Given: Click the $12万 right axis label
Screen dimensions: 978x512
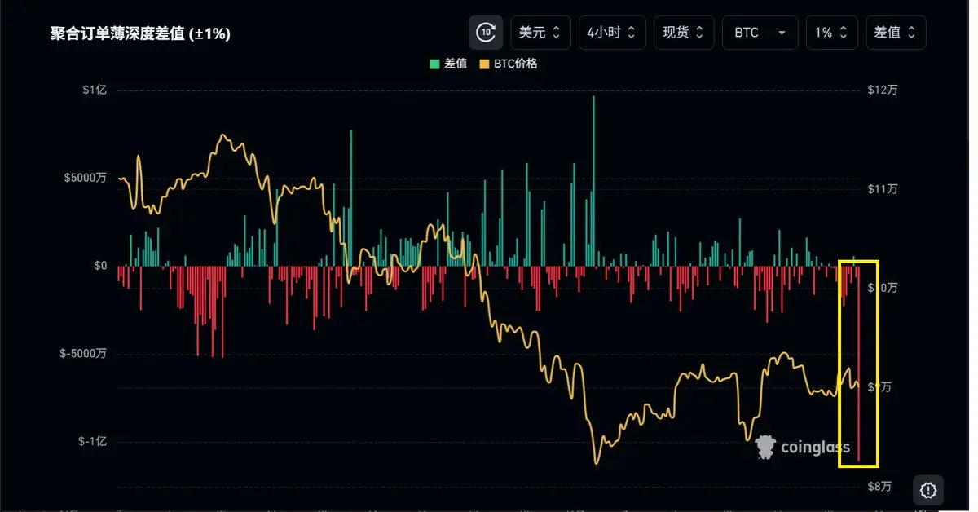Looking at the screenshot, I should pyautogui.click(x=882, y=90).
